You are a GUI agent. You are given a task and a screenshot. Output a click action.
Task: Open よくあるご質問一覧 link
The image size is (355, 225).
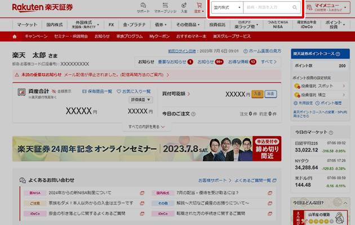click(255, 180)
